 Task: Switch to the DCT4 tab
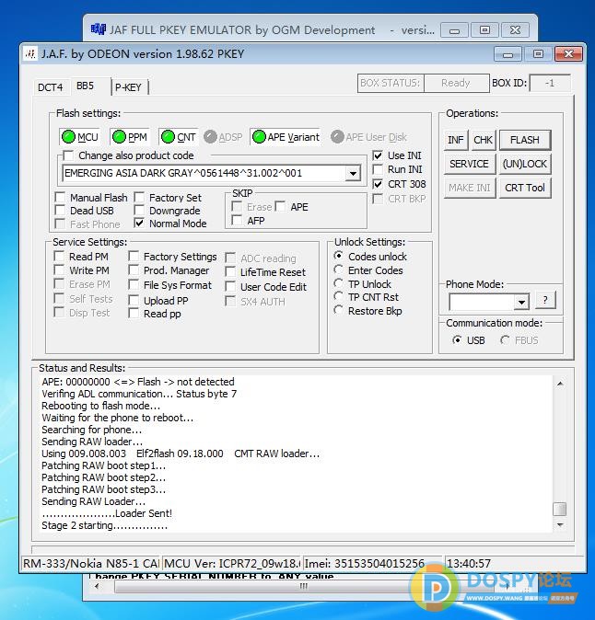point(50,87)
